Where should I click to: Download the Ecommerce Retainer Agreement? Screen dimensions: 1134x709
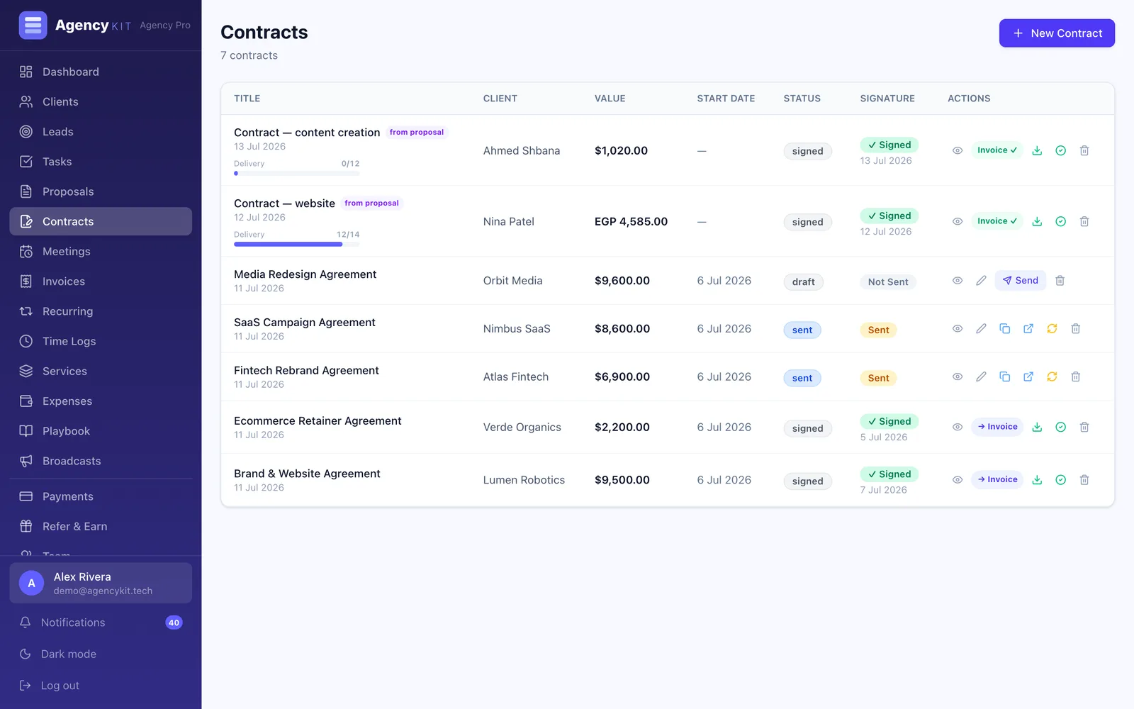coord(1037,427)
